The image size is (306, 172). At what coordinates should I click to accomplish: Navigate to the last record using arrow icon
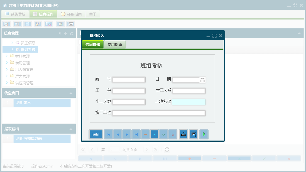(136, 134)
